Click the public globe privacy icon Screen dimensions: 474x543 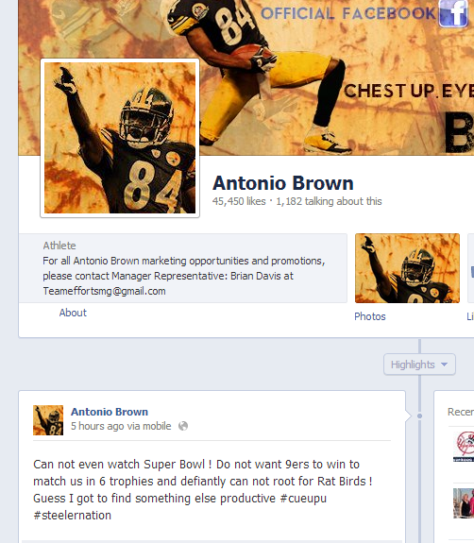pos(183,426)
